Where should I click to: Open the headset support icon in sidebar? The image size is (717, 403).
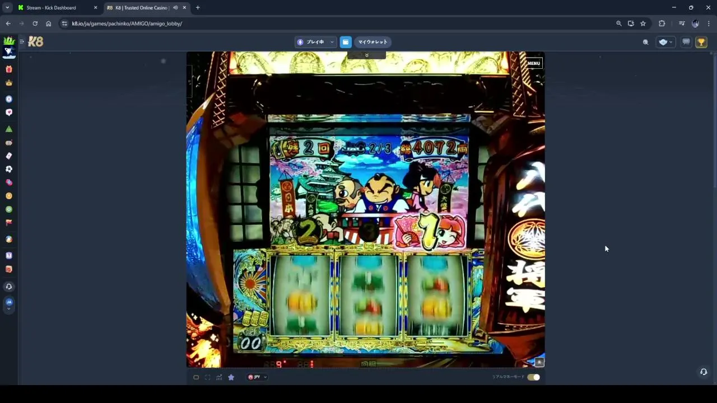tap(8, 287)
